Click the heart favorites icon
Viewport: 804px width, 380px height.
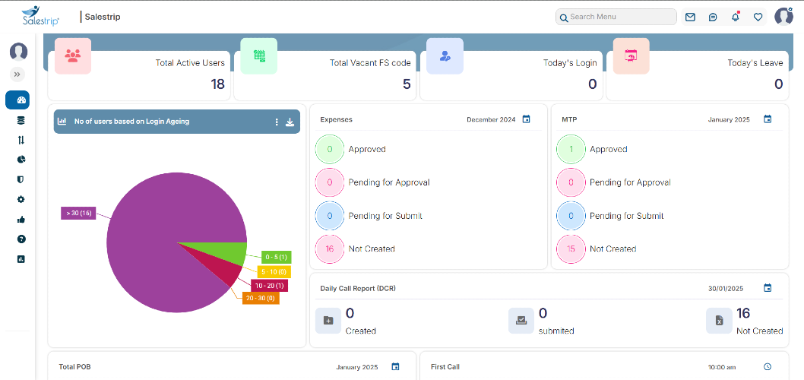pos(758,17)
